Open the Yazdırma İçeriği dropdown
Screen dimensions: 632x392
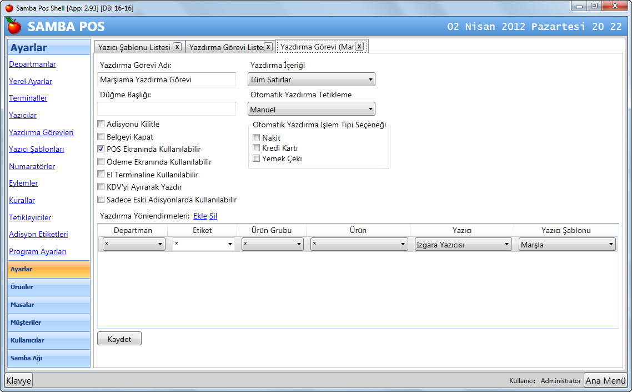(x=311, y=80)
